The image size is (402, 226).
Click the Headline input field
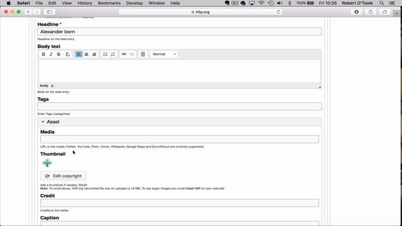180,31
